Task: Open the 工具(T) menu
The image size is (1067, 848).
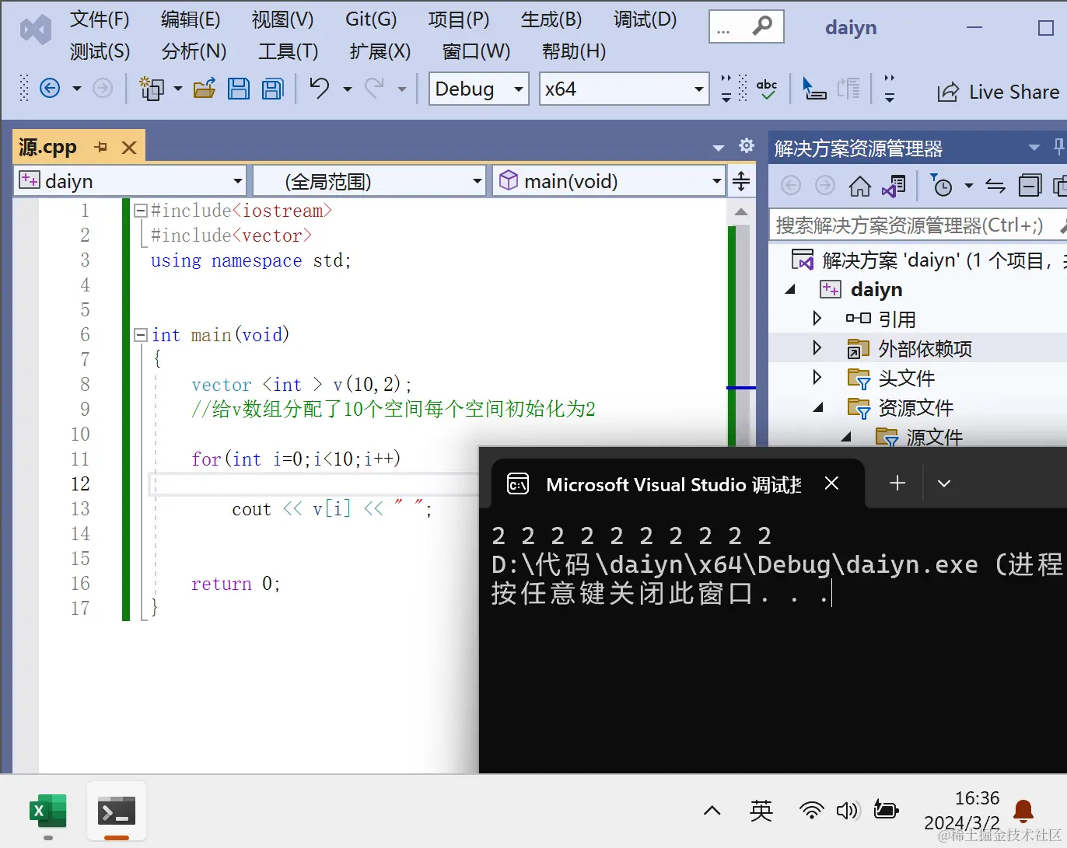Action: tap(288, 51)
